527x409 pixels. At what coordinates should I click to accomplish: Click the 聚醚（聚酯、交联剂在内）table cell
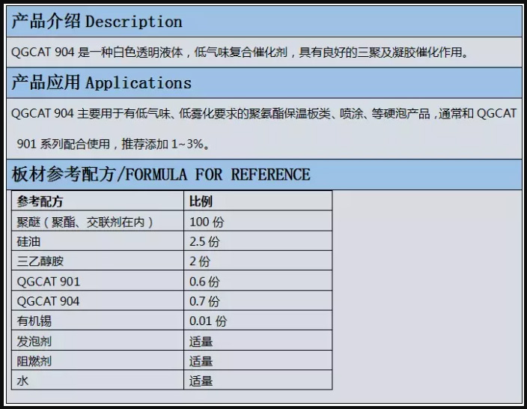coord(85,222)
